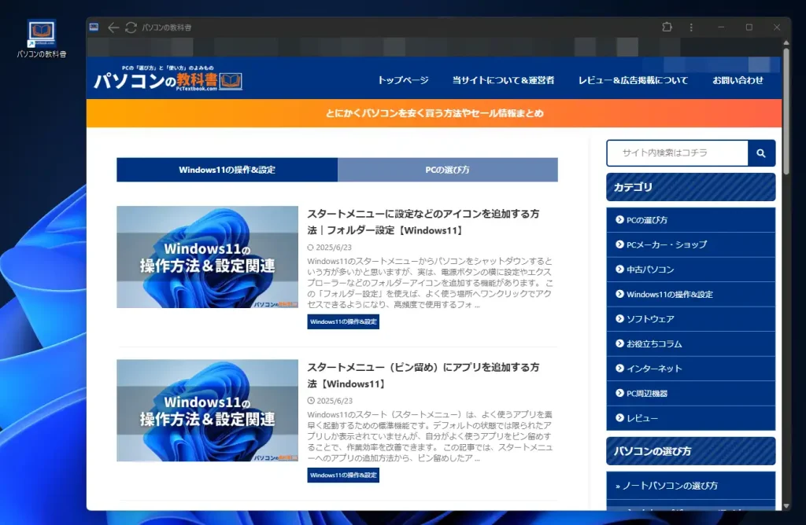
Task: Open the インターネット category
Action: pyautogui.click(x=691, y=369)
